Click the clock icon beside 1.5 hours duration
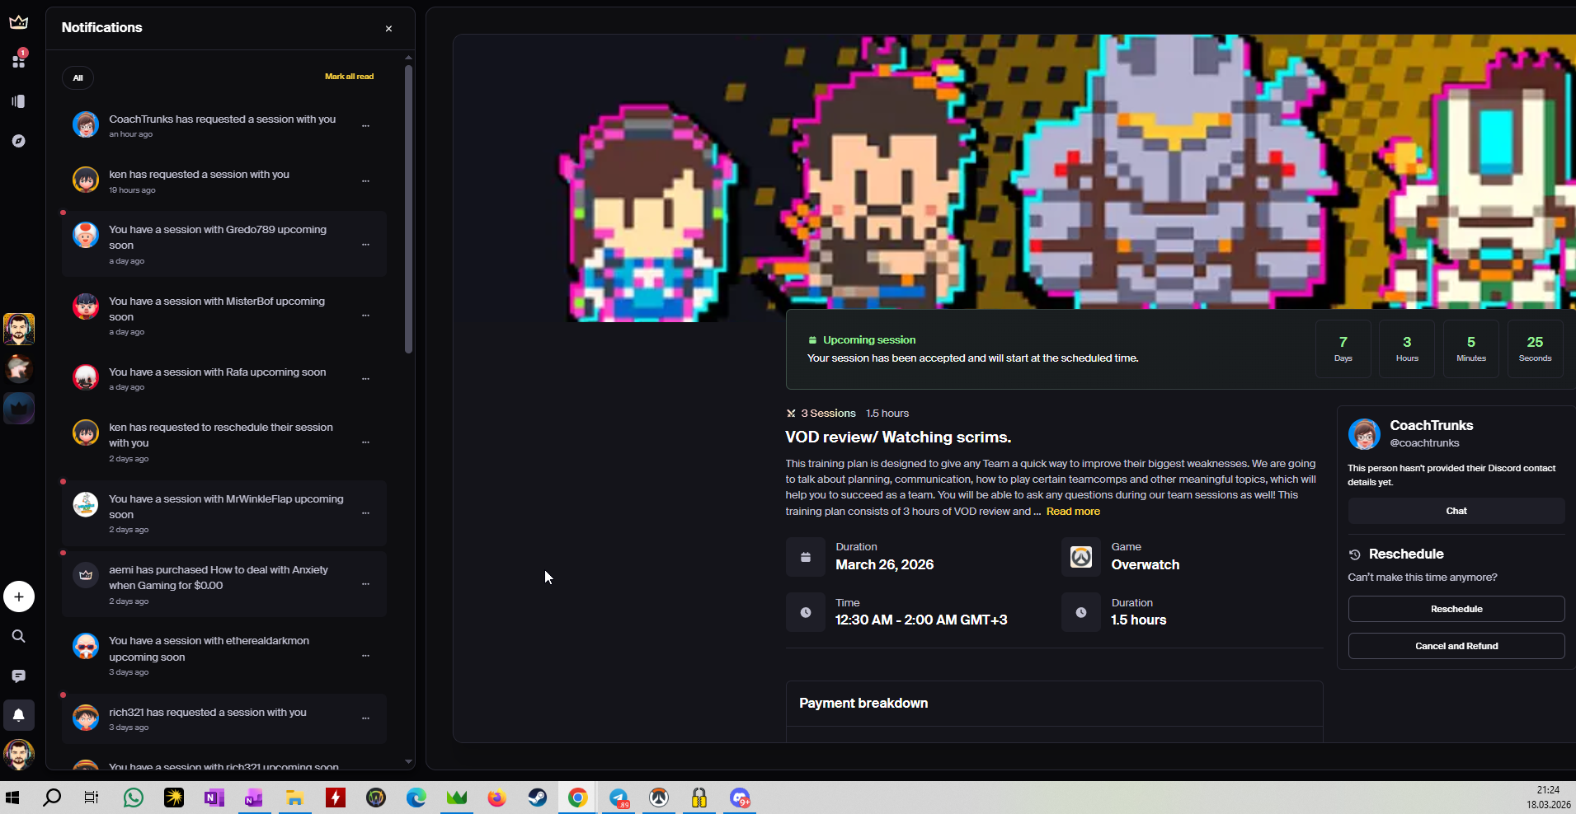 coord(1080,612)
